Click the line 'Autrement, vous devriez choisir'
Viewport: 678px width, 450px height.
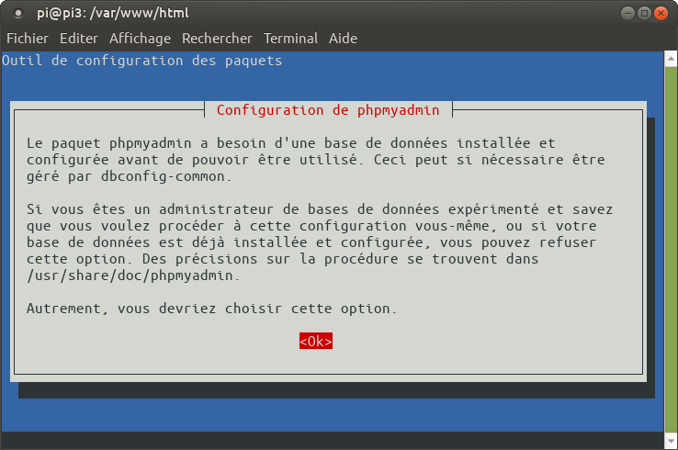(212, 309)
